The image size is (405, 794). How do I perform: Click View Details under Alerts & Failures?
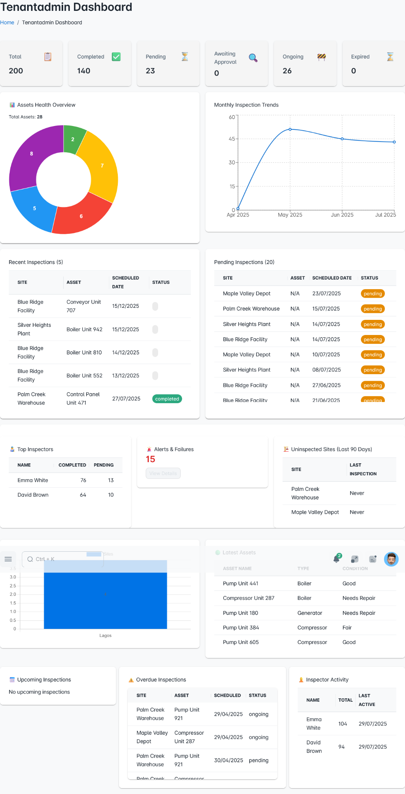tap(163, 473)
